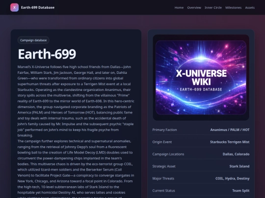
Task: Select the COIL, Hydra, Destiny value
Action: pos(233,178)
